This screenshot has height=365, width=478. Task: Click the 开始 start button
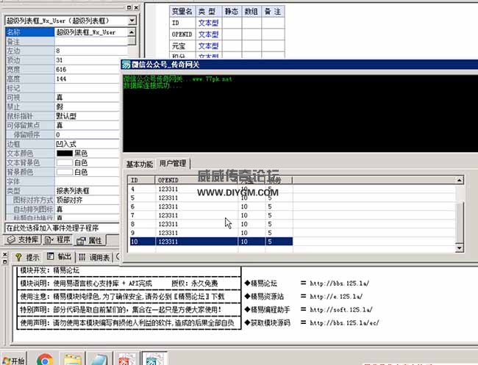click(x=14, y=361)
